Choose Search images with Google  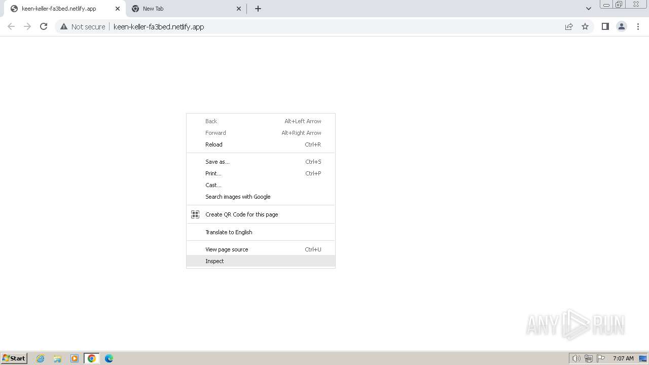pos(261,197)
